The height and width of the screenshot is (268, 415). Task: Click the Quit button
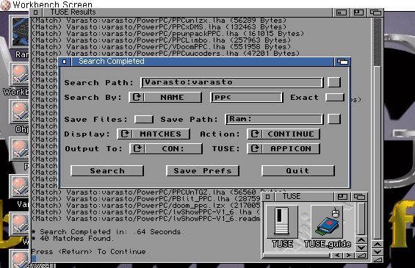(298, 170)
